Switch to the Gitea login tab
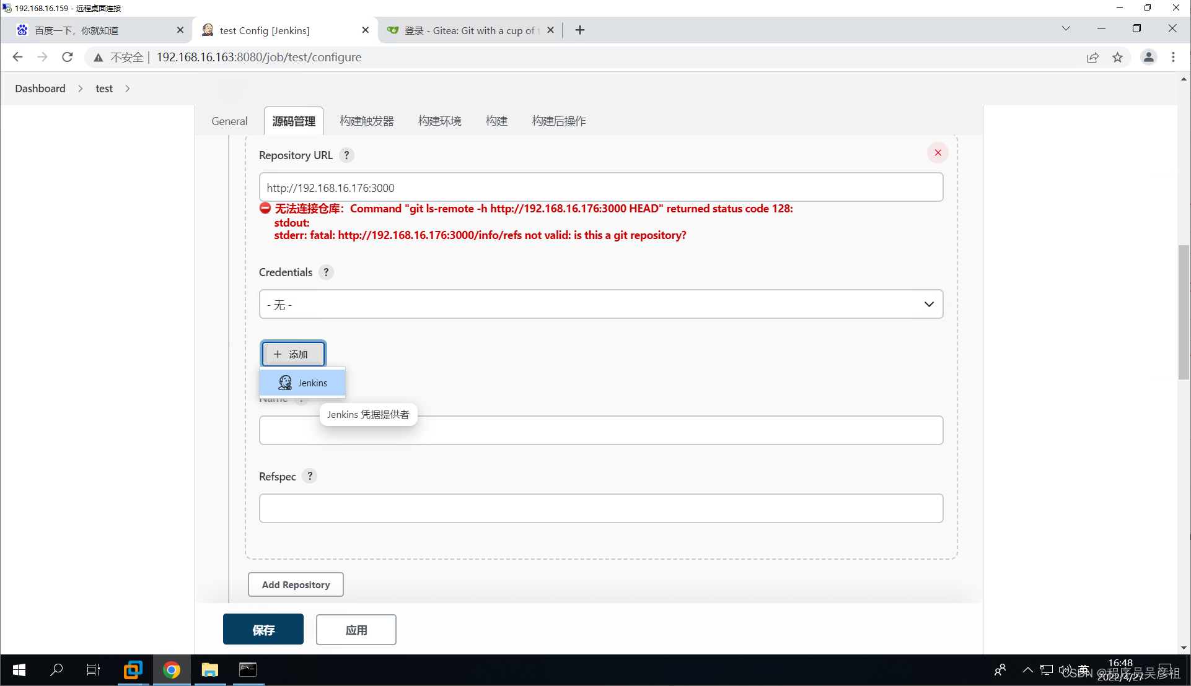This screenshot has height=686, width=1191. pyautogui.click(x=471, y=30)
